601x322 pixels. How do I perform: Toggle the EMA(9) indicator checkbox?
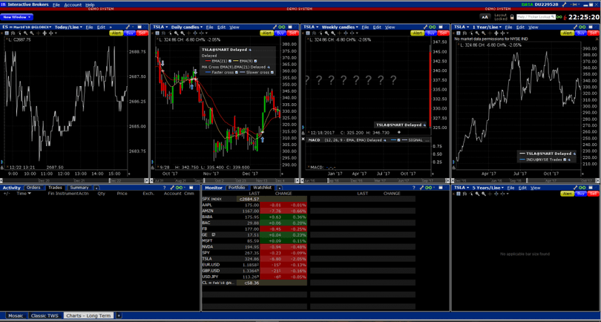(x=254, y=61)
